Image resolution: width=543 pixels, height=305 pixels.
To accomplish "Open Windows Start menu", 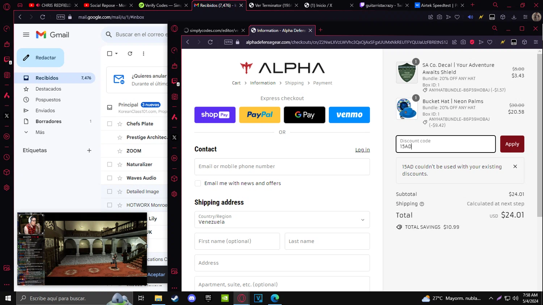I will point(8,298).
